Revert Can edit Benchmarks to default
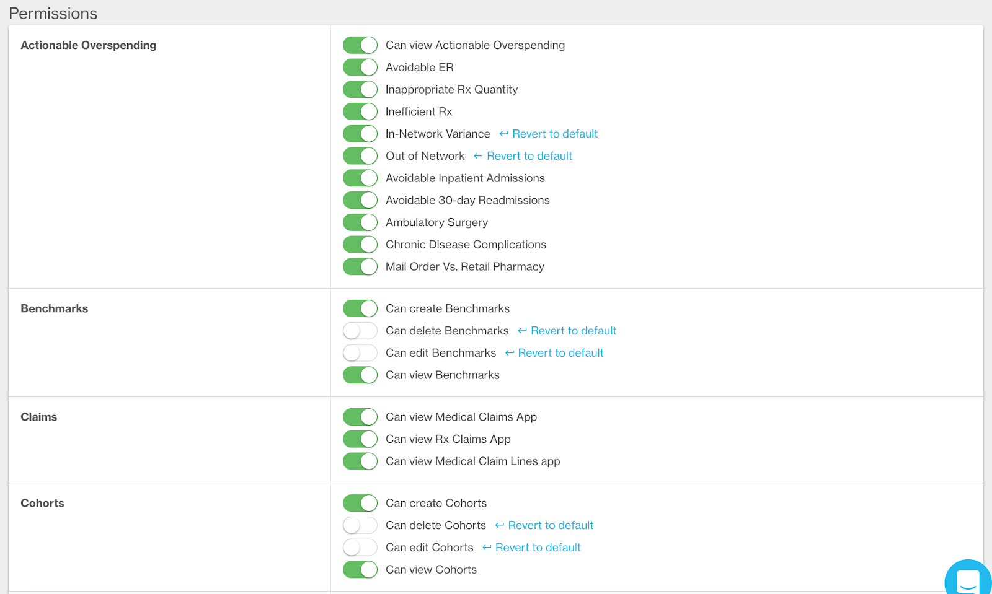Image resolution: width=992 pixels, height=594 pixels. (560, 353)
